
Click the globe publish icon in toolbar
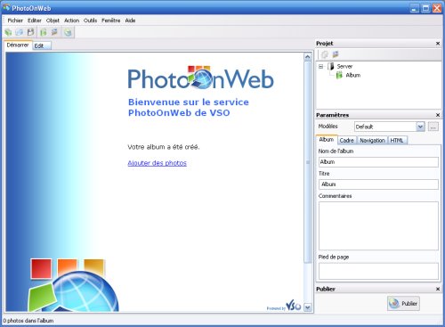tap(68, 32)
